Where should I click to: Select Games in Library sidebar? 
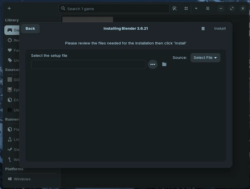click(x=12, y=30)
